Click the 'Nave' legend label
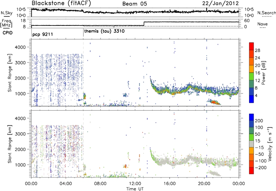 click(x=262, y=24)
